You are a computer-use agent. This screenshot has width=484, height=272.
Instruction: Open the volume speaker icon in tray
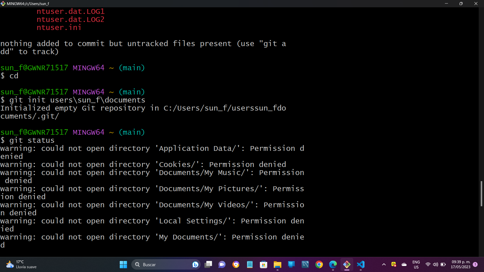pyautogui.click(x=435, y=264)
